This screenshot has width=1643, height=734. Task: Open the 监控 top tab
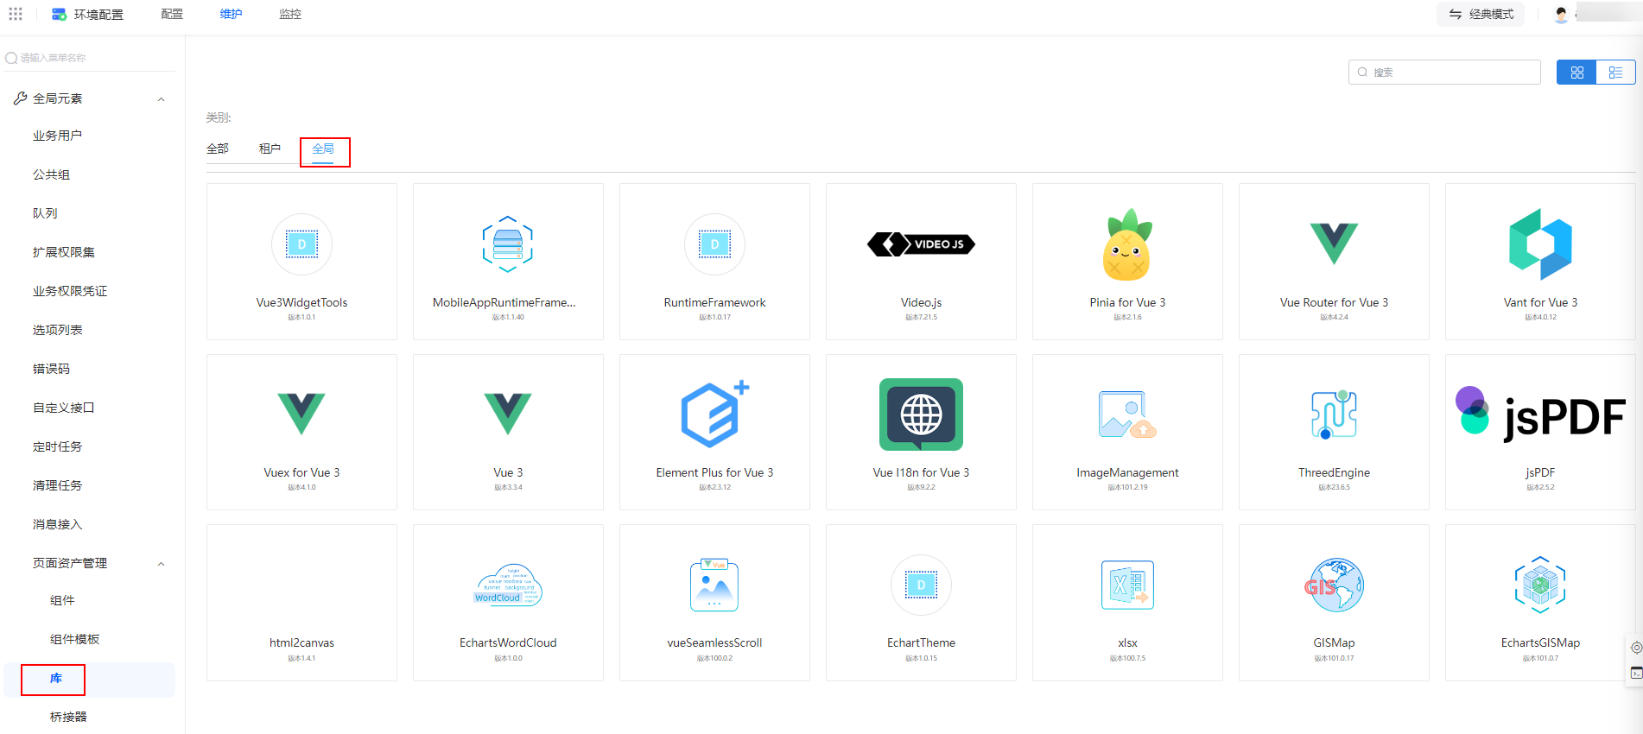tap(290, 14)
